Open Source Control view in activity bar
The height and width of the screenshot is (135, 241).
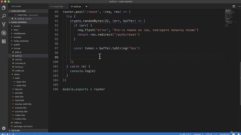(4, 24)
